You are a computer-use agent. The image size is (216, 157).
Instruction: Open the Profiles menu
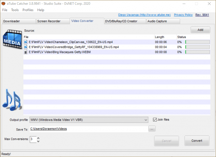pos(28,10)
